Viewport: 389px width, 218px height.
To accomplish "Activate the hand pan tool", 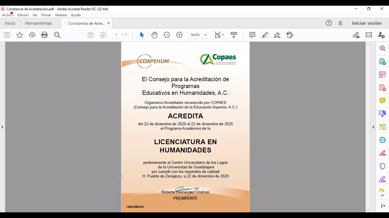I will point(154,35).
